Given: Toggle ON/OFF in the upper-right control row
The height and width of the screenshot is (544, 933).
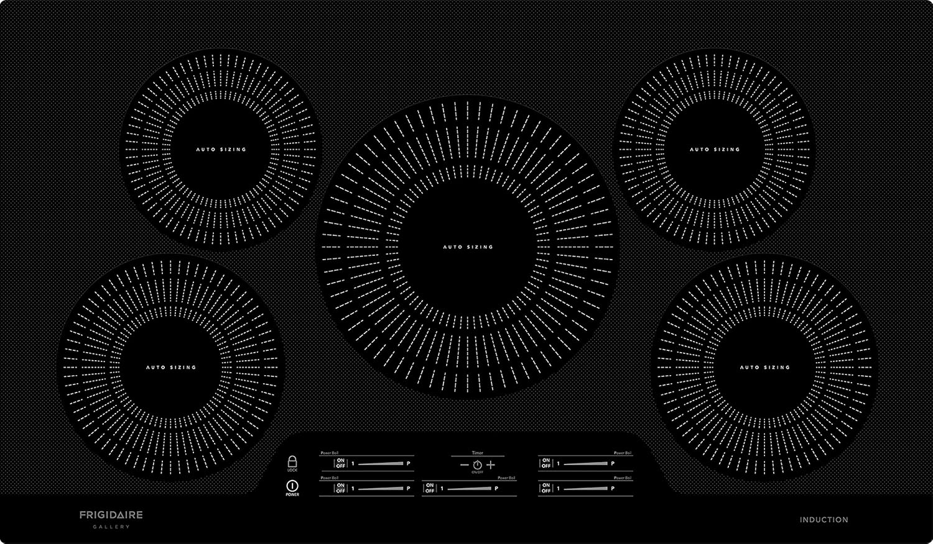Looking at the screenshot, I should click(x=545, y=463).
